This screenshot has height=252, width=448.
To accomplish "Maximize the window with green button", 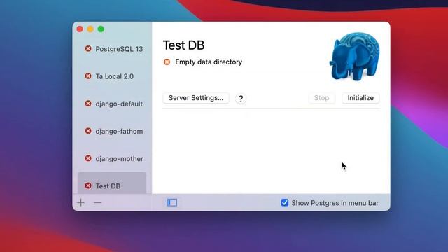I will click(101, 29).
